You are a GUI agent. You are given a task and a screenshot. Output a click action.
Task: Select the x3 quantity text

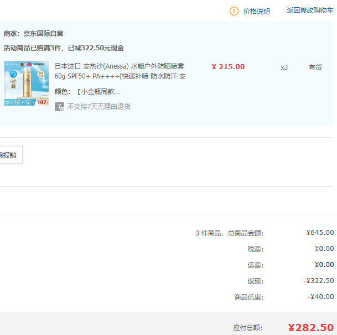tap(284, 67)
